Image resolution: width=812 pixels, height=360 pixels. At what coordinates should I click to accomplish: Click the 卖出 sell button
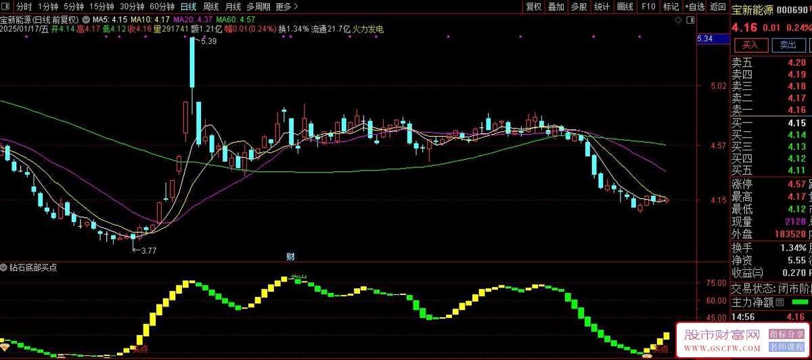click(788, 45)
